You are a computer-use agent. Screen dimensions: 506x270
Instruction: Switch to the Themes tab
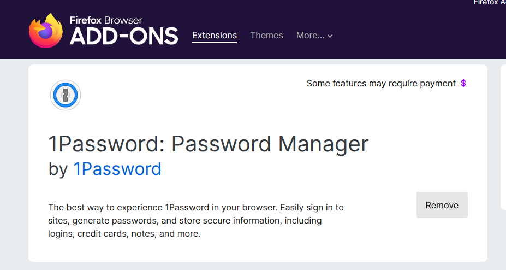[x=266, y=36]
